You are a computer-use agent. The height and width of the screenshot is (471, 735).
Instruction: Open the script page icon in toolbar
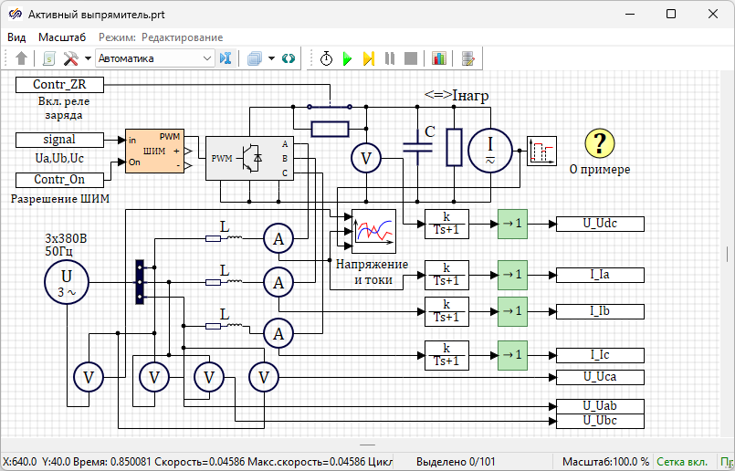click(x=49, y=58)
